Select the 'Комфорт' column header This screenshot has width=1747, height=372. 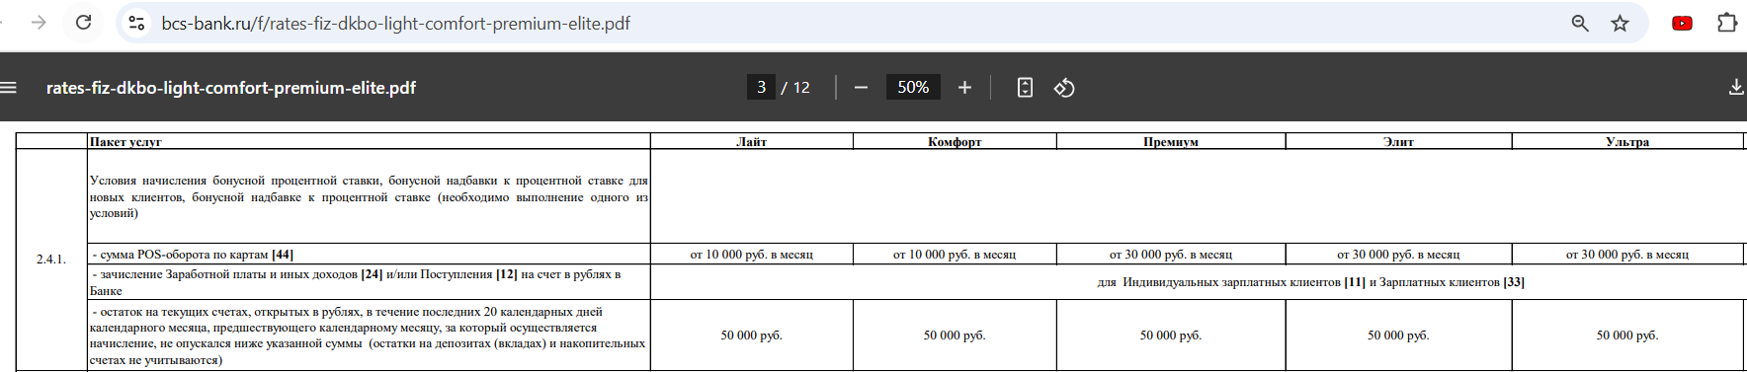[x=955, y=142]
